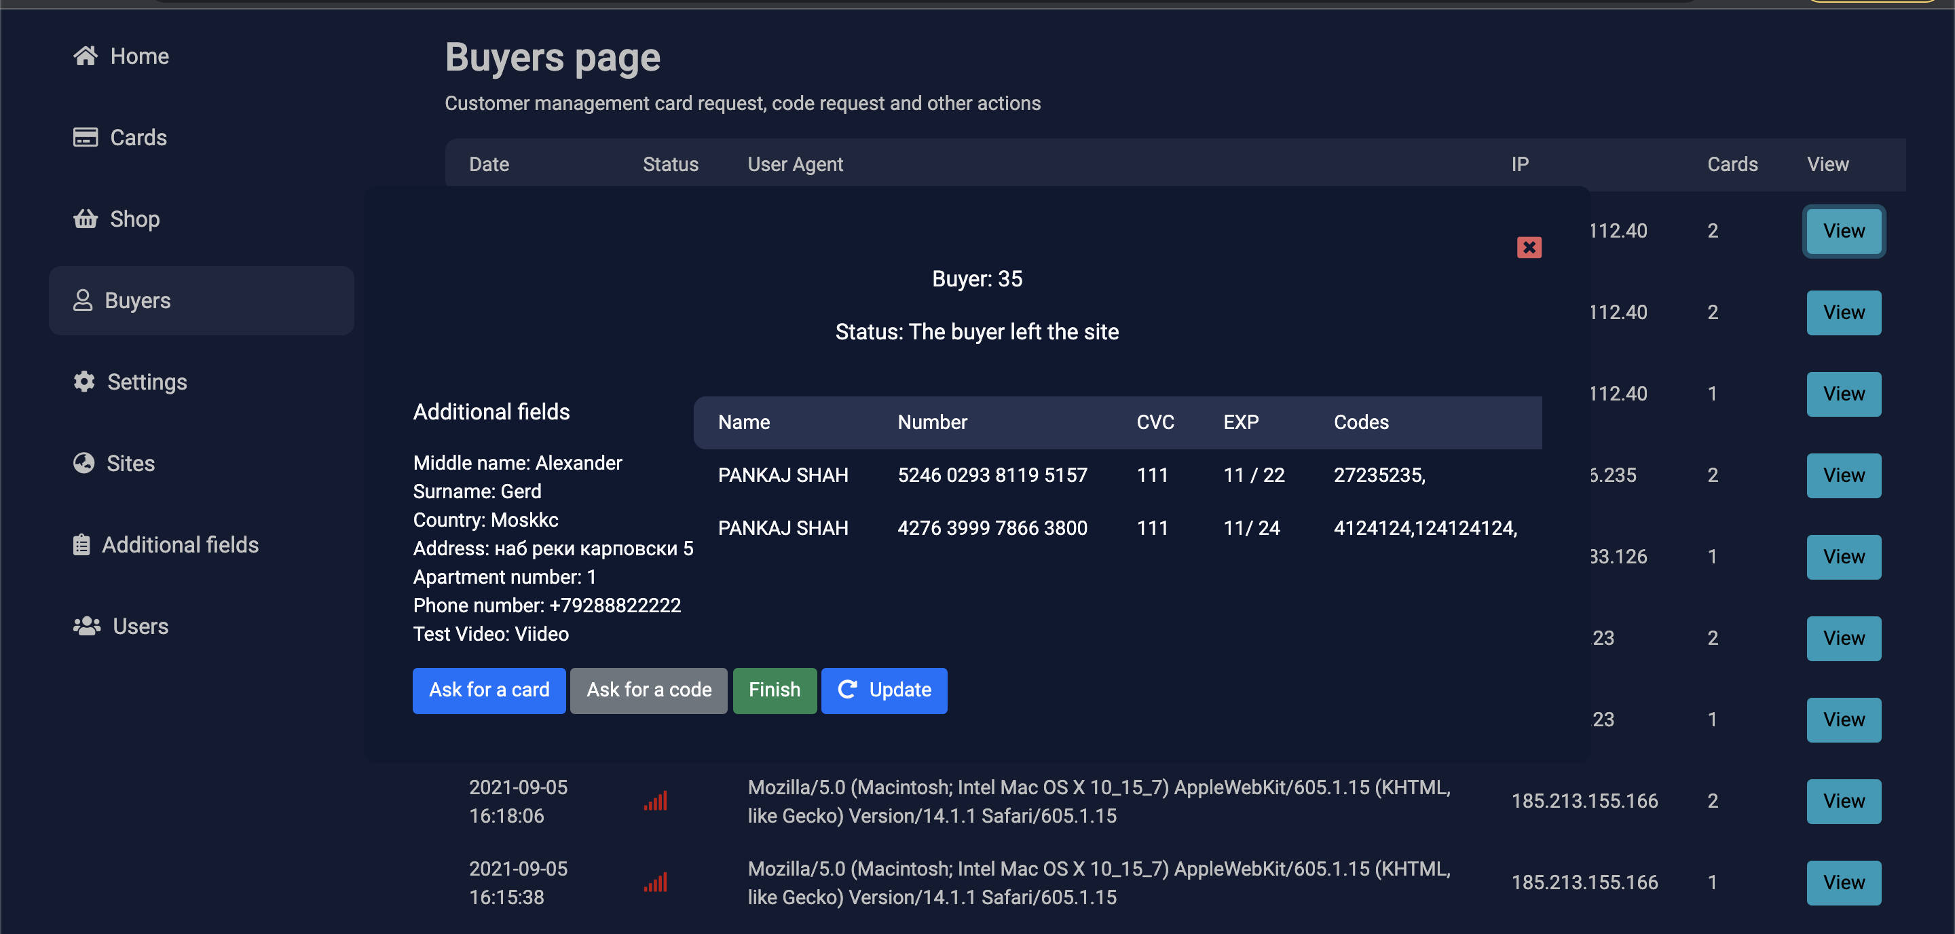This screenshot has width=1955, height=934.
Task: Click the Sites globe icon
Action: pyautogui.click(x=84, y=463)
